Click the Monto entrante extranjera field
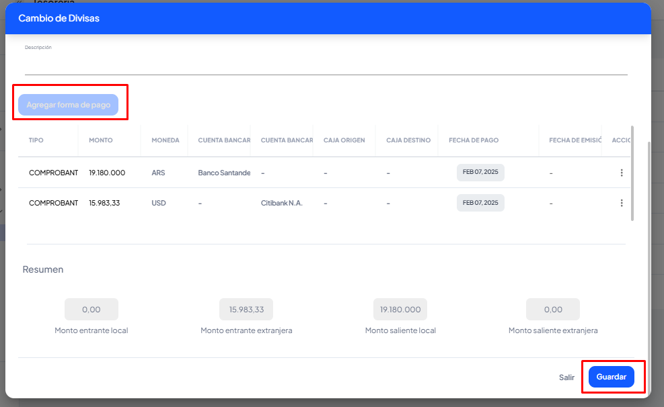The width and height of the screenshot is (664, 407). pos(246,310)
